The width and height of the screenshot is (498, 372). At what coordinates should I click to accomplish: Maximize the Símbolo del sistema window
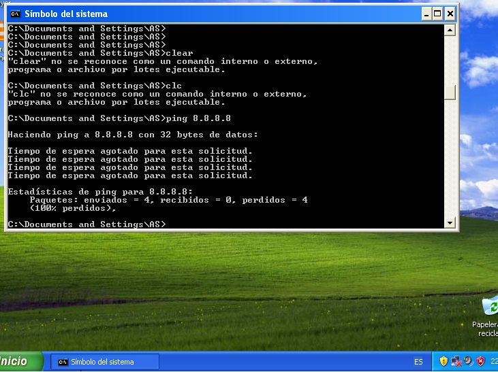point(437,14)
